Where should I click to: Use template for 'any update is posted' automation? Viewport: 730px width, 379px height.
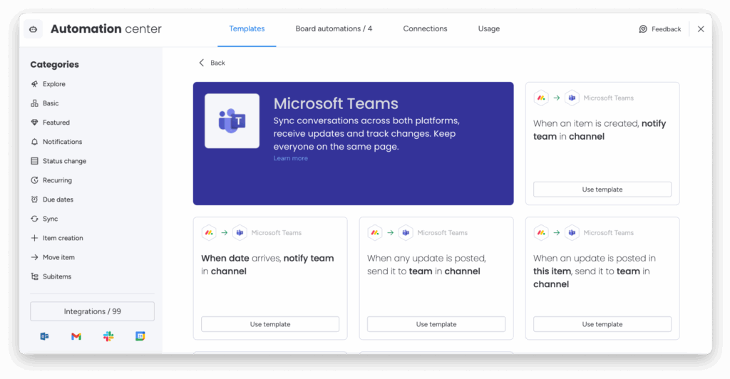(x=436, y=324)
